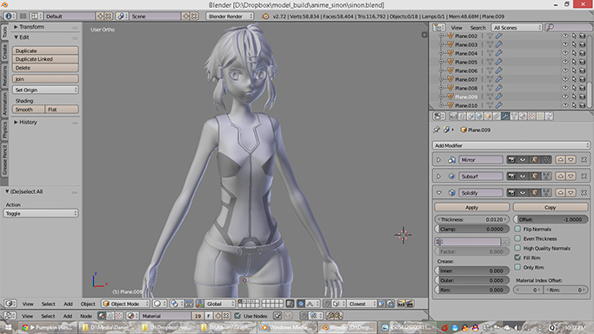
Task: Enable Only Rim checkbox
Action: 517,267
